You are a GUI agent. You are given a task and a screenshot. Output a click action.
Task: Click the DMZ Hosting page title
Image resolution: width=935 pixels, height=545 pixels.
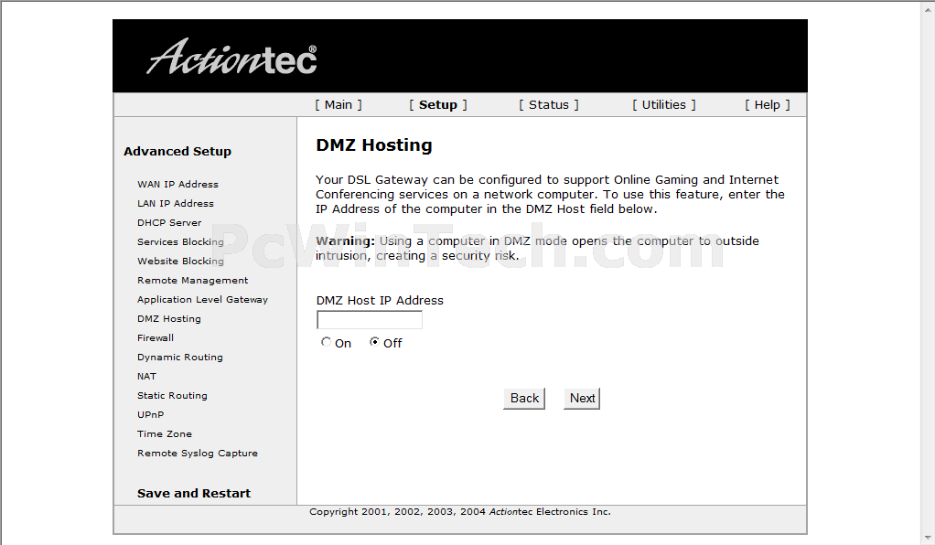374,144
